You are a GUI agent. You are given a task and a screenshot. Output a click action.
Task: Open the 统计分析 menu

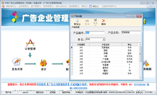[x=61, y=6]
